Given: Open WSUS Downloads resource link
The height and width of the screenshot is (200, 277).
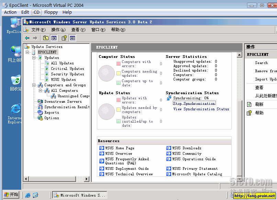Looking at the screenshot, I should click(187, 148).
